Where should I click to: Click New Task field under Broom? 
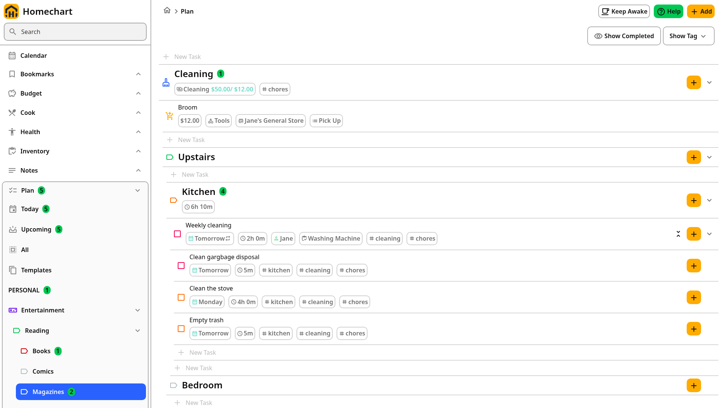point(441,140)
